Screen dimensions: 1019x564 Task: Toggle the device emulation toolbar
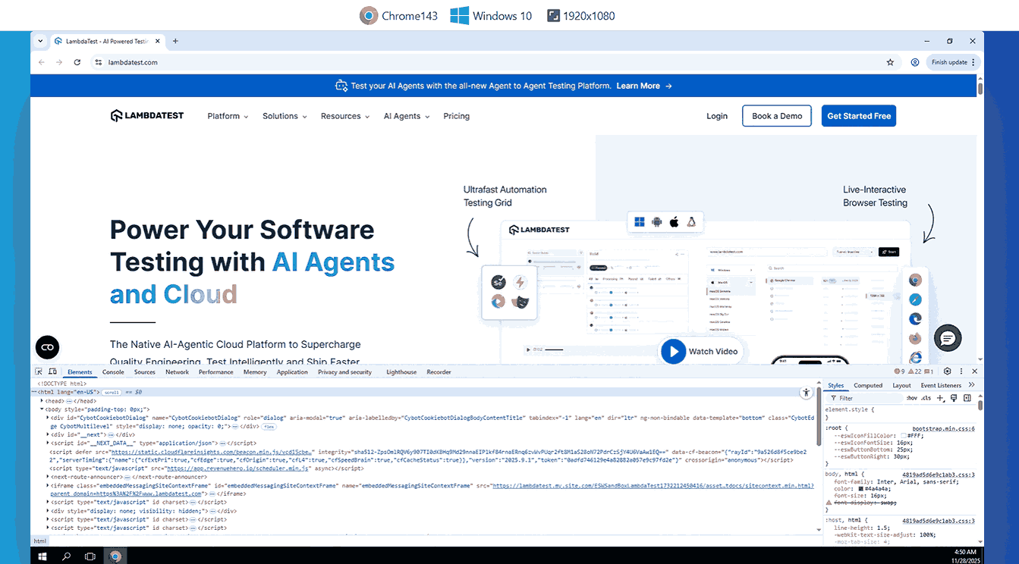click(x=52, y=371)
